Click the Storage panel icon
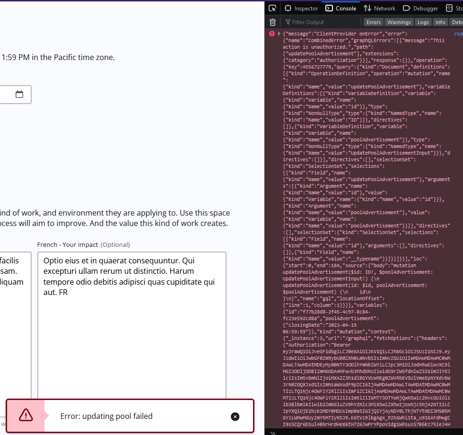463x435 pixels. (449, 8)
